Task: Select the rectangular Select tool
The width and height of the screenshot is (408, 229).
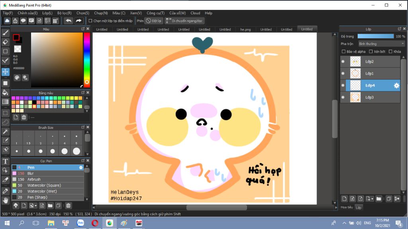Action: pyautogui.click(x=6, y=113)
